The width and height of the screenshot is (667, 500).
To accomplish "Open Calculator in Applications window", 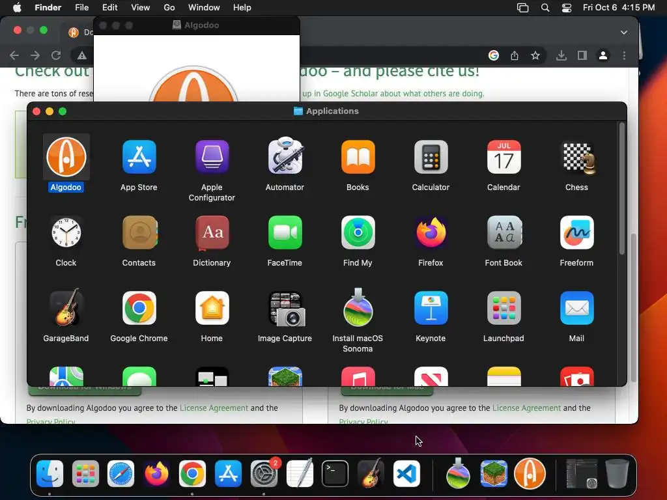I will pyautogui.click(x=431, y=157).
